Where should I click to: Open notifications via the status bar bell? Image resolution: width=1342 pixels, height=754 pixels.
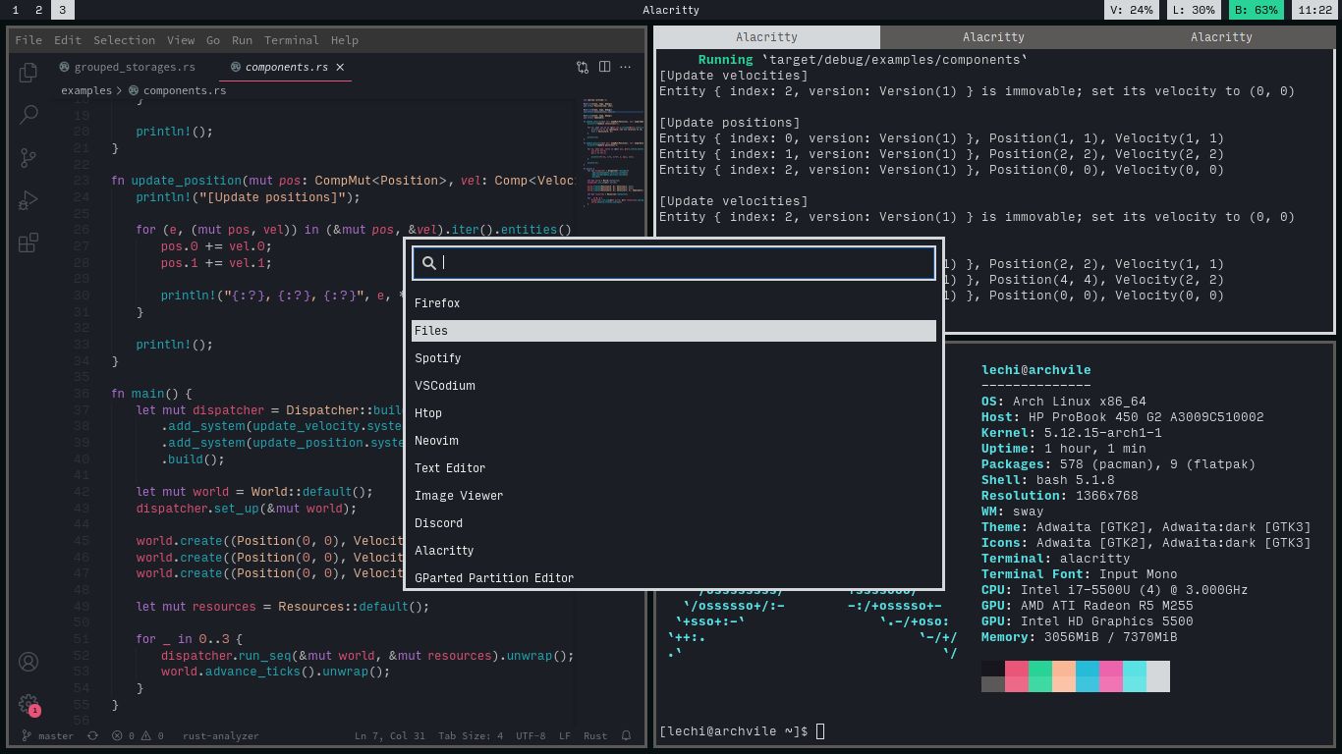[x=625, y=735]
